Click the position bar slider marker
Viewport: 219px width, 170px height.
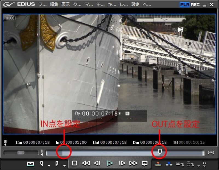160,152
